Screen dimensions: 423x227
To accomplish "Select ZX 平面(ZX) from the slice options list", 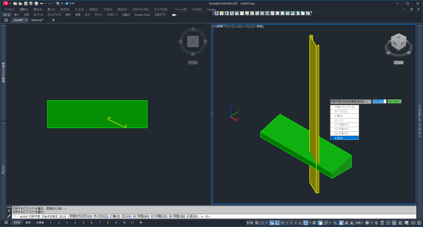I will 342,133.
